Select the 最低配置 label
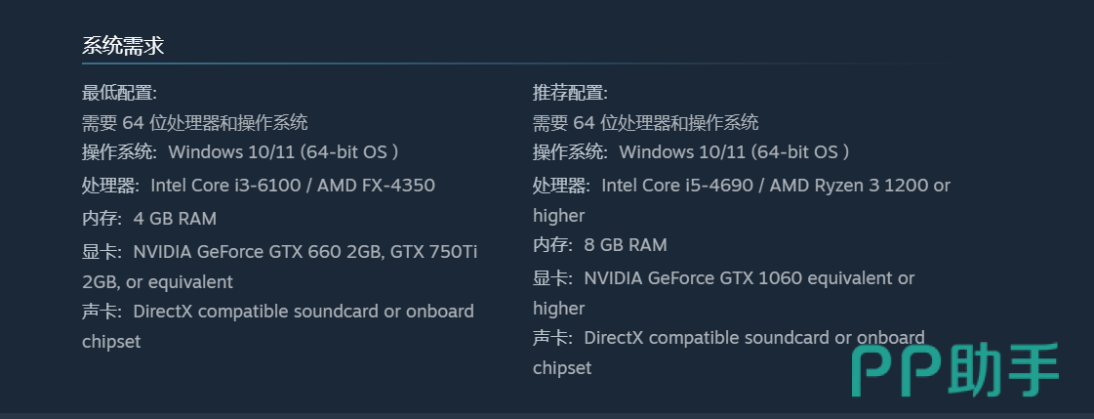Image resolution: width=1094 pixels, height=419 pixels. (119, 93)
